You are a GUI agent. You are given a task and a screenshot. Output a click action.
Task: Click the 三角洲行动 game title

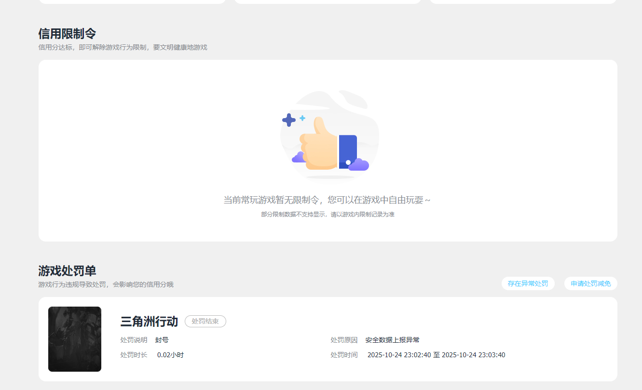coord(150,321)
